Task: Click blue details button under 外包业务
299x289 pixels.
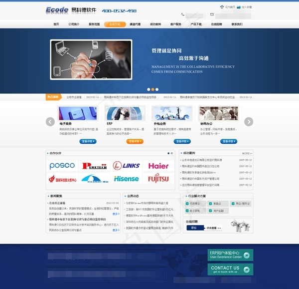Action: click(x=182, y=141)
